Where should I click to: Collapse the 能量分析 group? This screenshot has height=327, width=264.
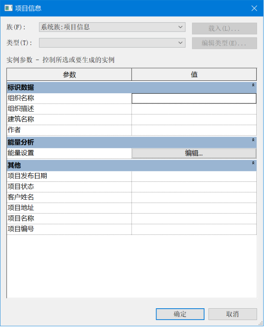[253, 140]
